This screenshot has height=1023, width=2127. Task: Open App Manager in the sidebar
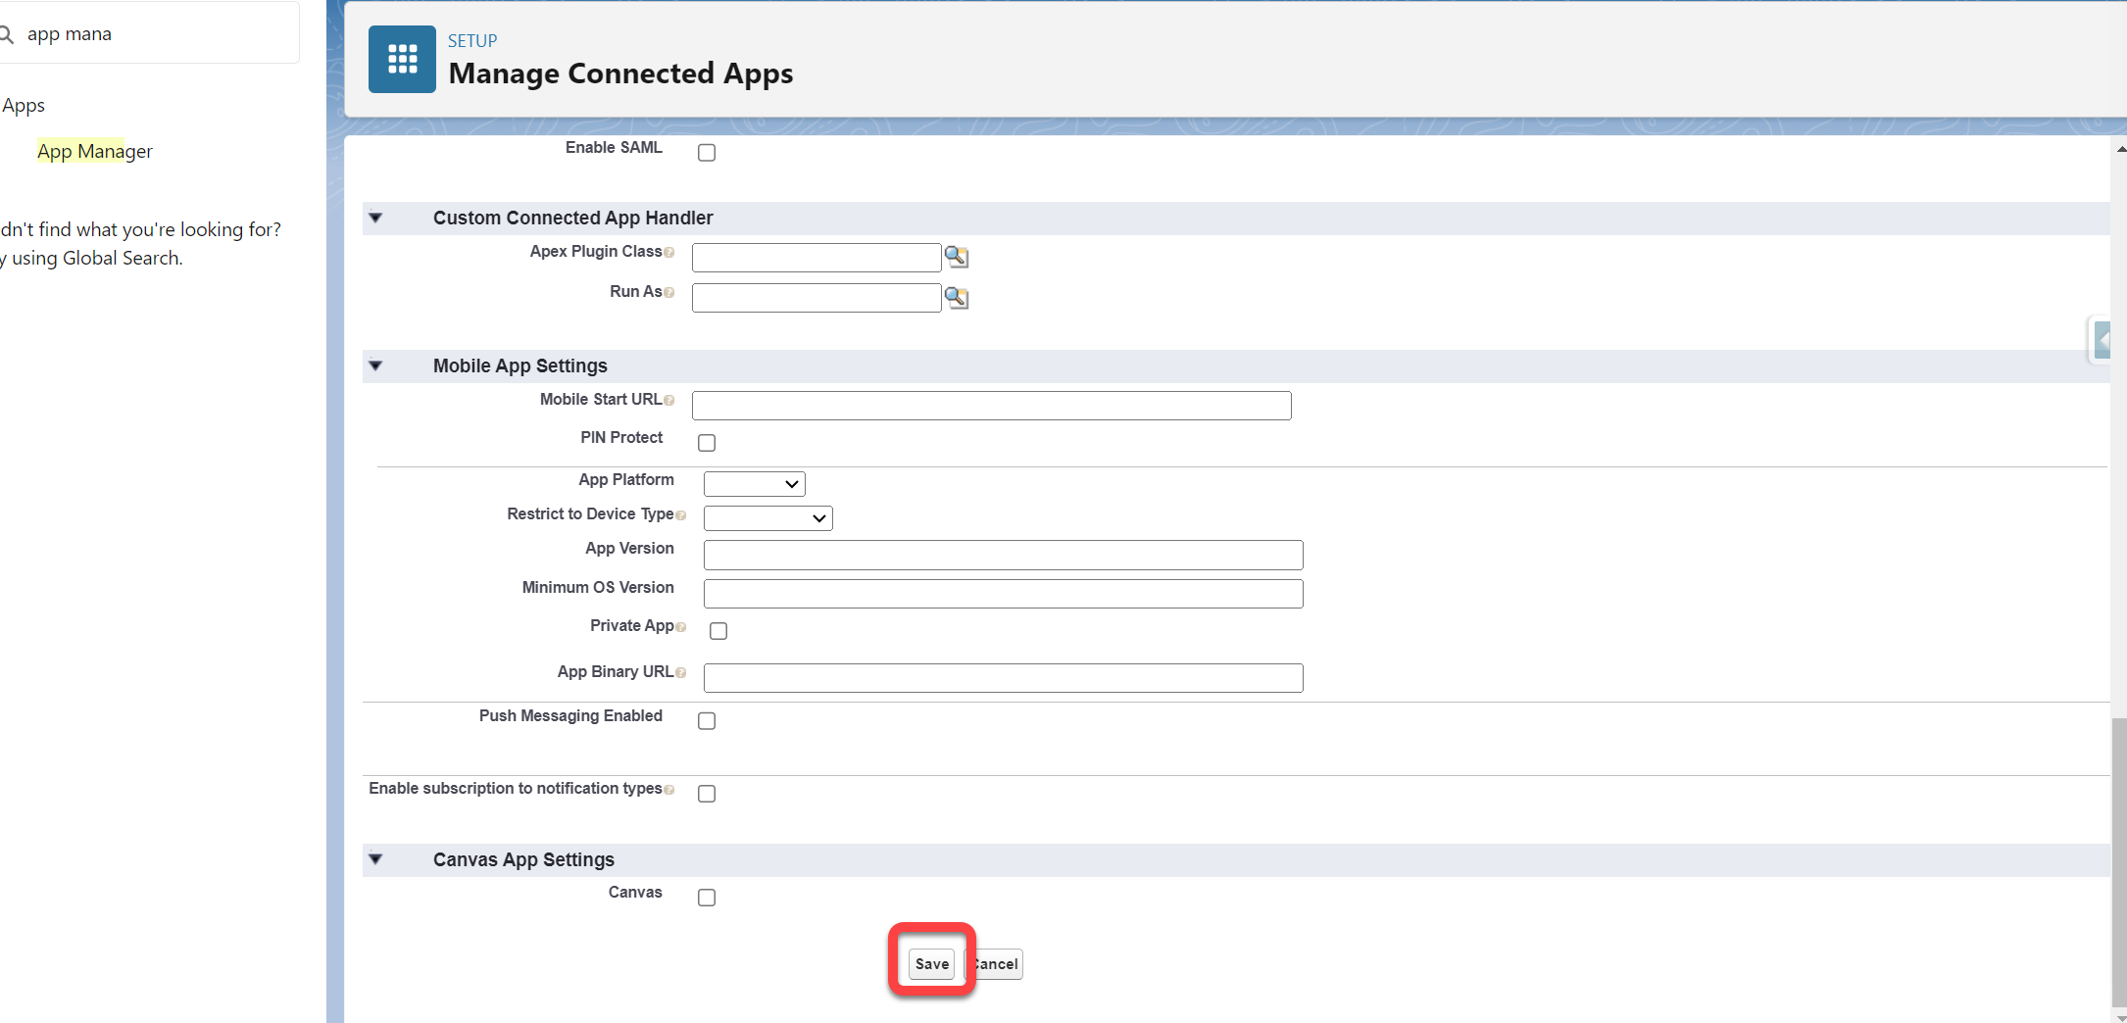tap(95, 151)
